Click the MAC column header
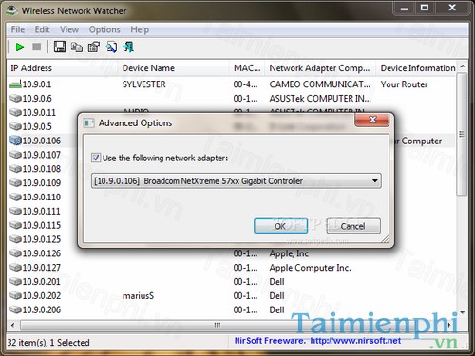 click(247, 68)
